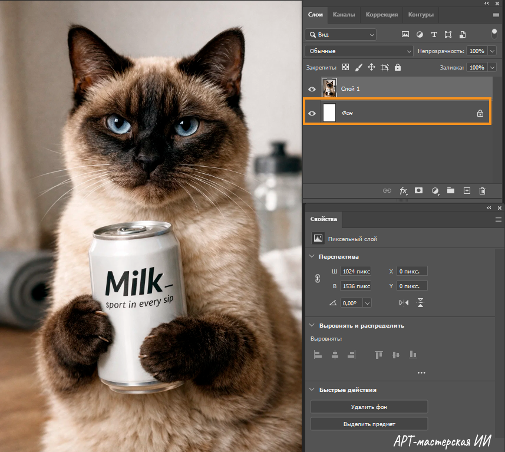Add layer mask icon
Viewport: 505px width, 452px height.
[x=418, y=190]
